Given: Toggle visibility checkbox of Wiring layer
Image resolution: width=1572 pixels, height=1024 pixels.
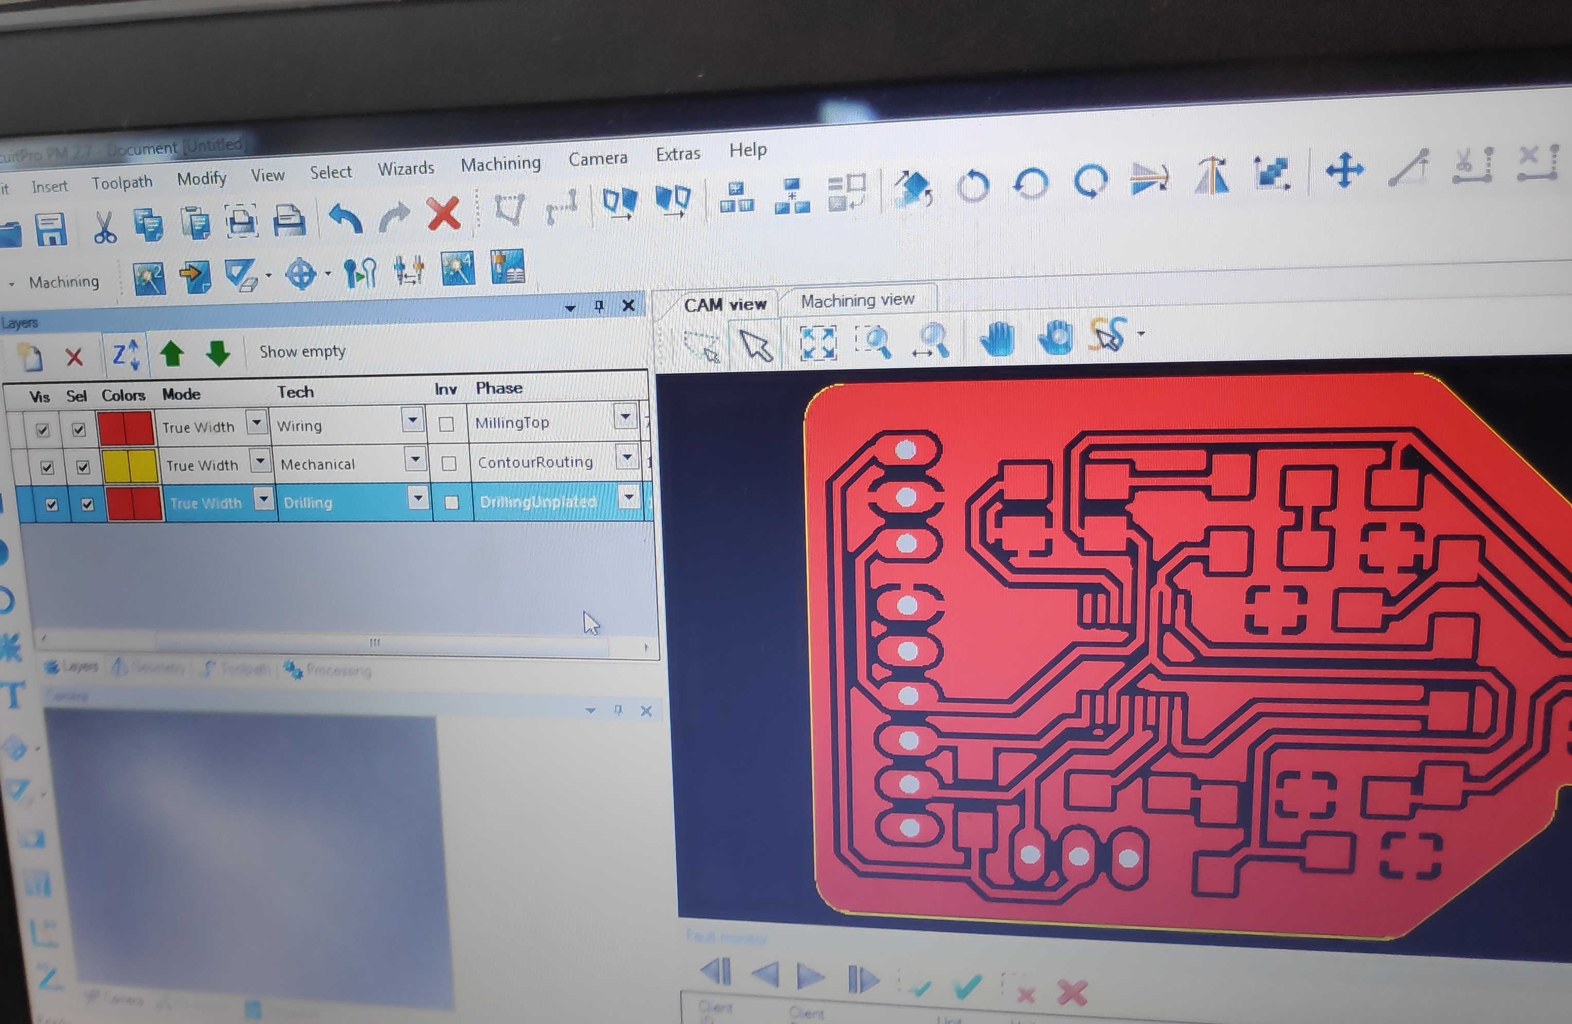Looking at the screenshot, I should click(x=43, y=430).
